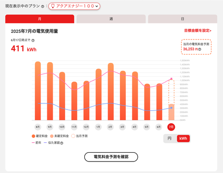Click the 当月の電気料金予測 box
223x173 pixels.
[x=196, y=47]
